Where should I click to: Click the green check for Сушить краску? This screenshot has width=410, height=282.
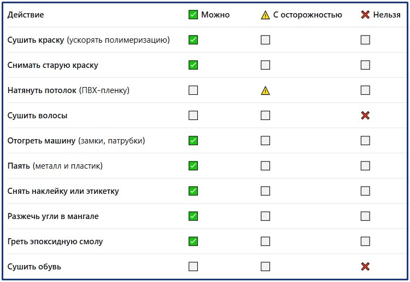point(193,40)
